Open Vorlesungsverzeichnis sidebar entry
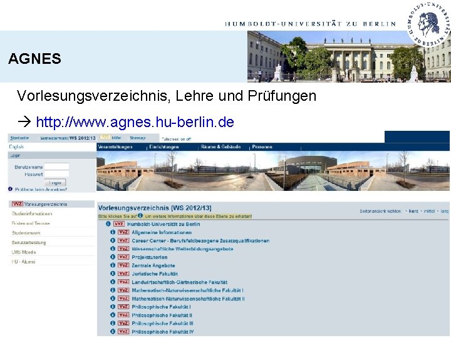 click(x=46, y=204)
